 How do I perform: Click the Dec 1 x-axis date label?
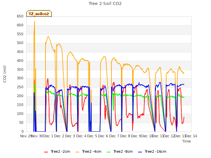(48, 136)
